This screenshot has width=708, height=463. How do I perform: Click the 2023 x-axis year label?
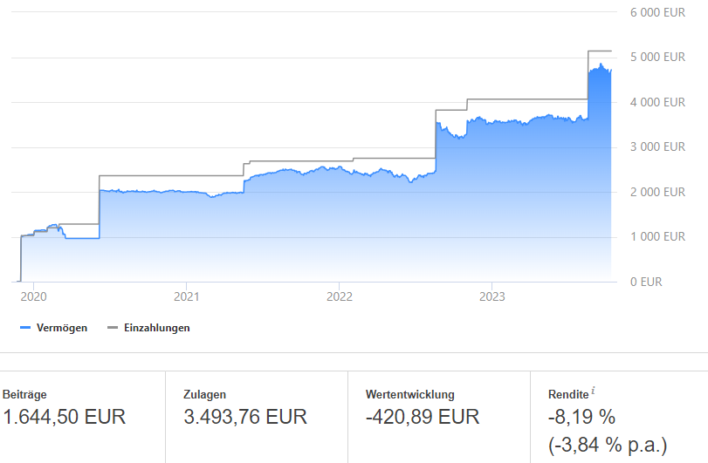point(491,296)
